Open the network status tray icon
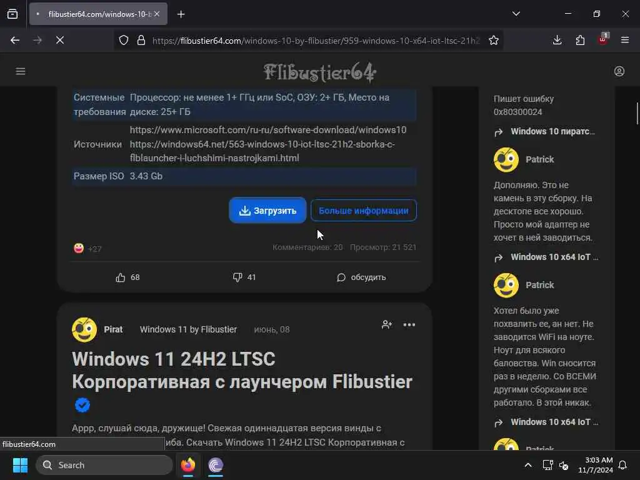Screen dimensions: 640x480 [547, 465]
